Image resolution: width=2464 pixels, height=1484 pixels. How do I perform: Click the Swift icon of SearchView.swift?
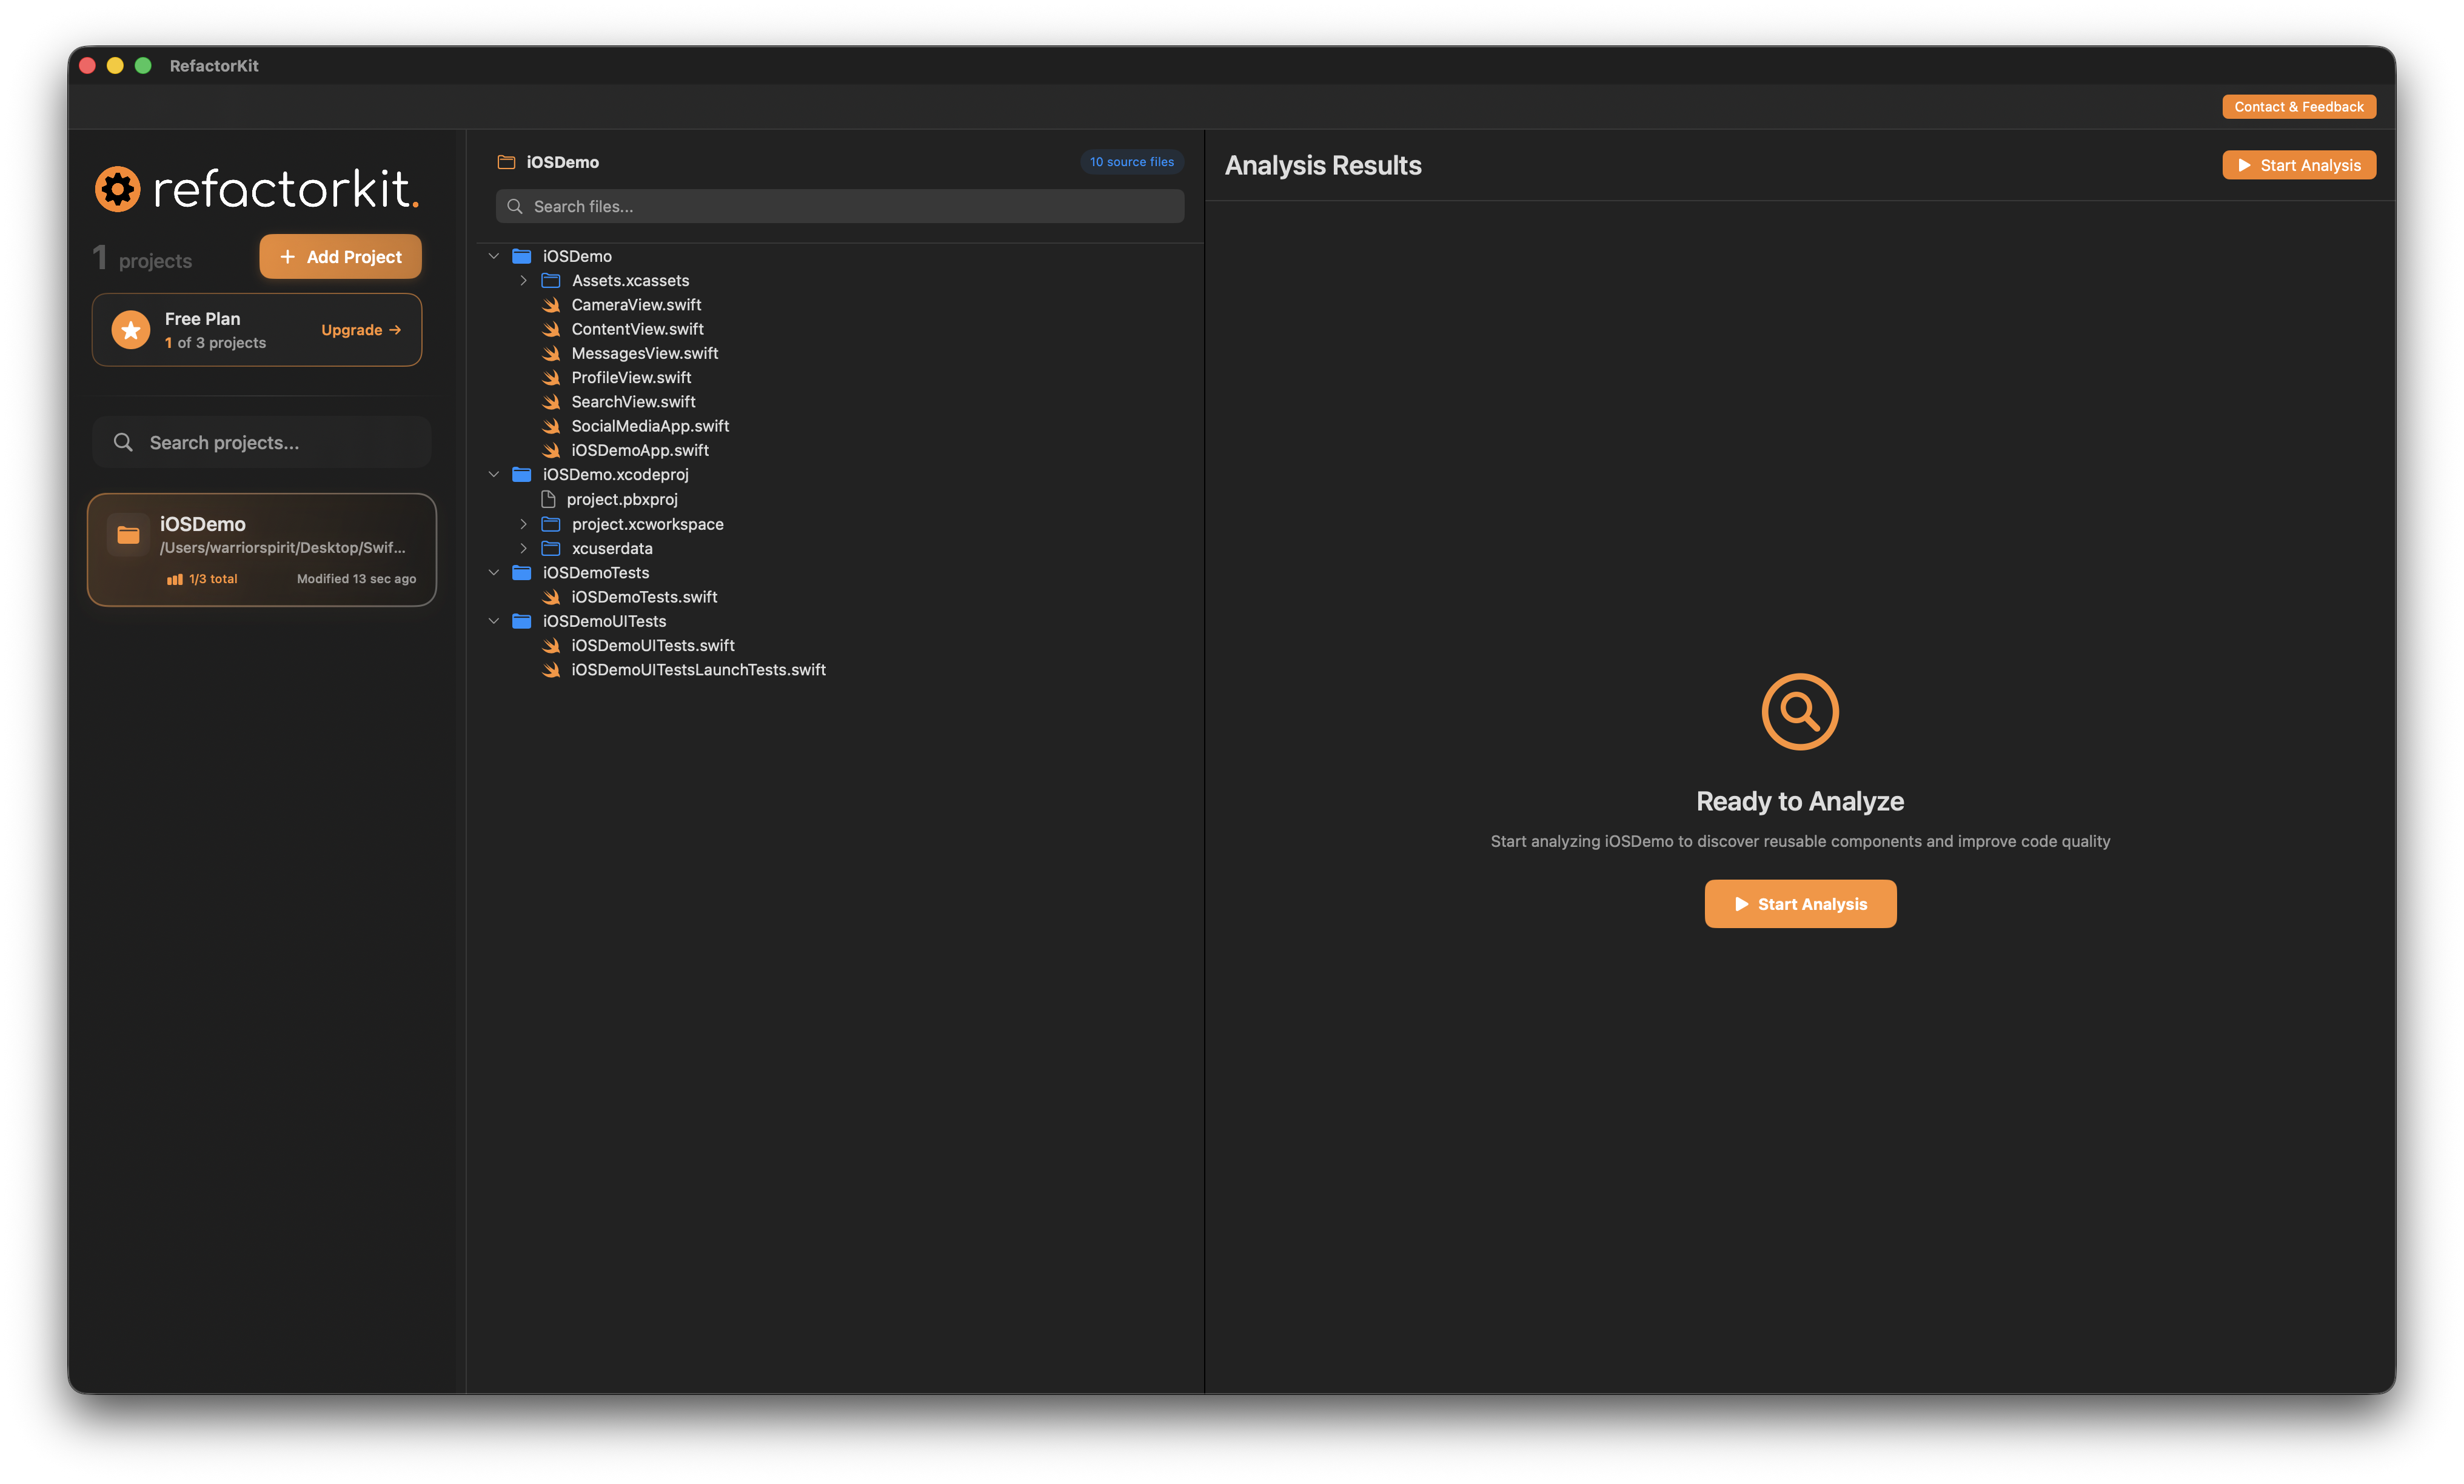551,402
